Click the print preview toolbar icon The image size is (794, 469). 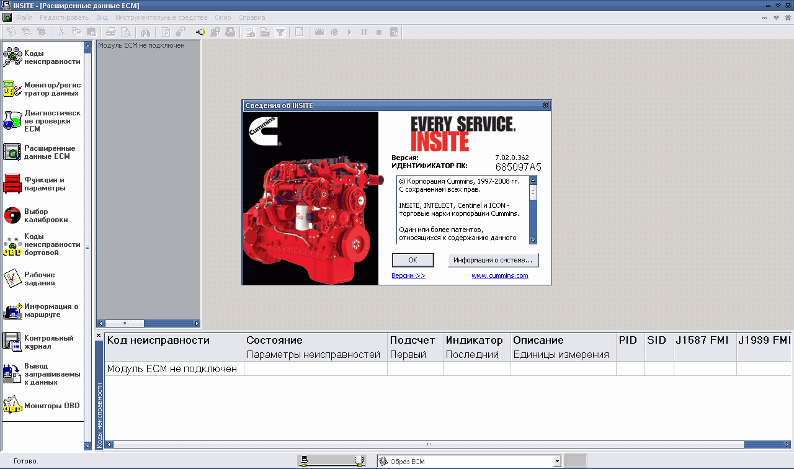click(125, 32)
